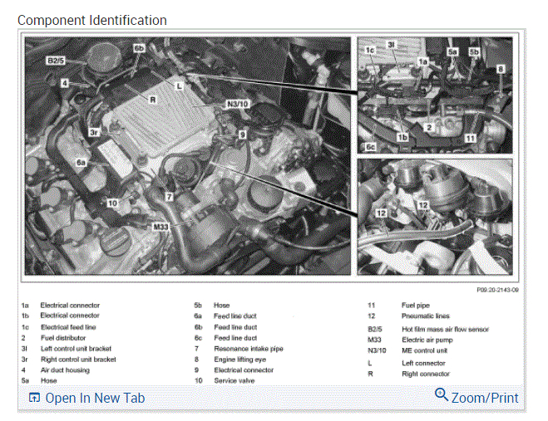Click callout label 9 in main photo

click(243, 135)
